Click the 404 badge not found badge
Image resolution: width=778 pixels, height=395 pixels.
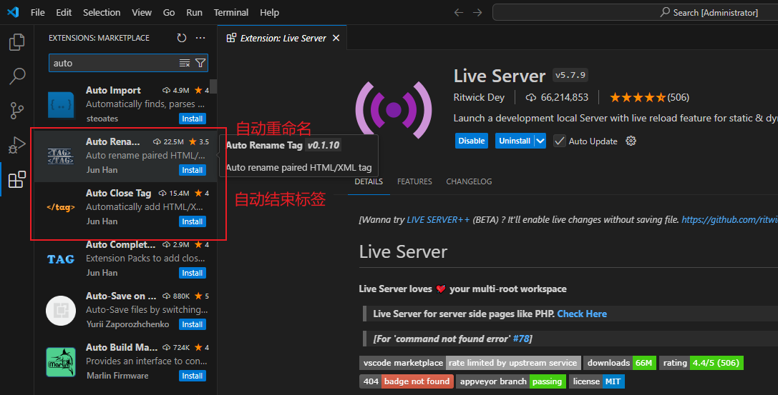(x=407, y=381)
